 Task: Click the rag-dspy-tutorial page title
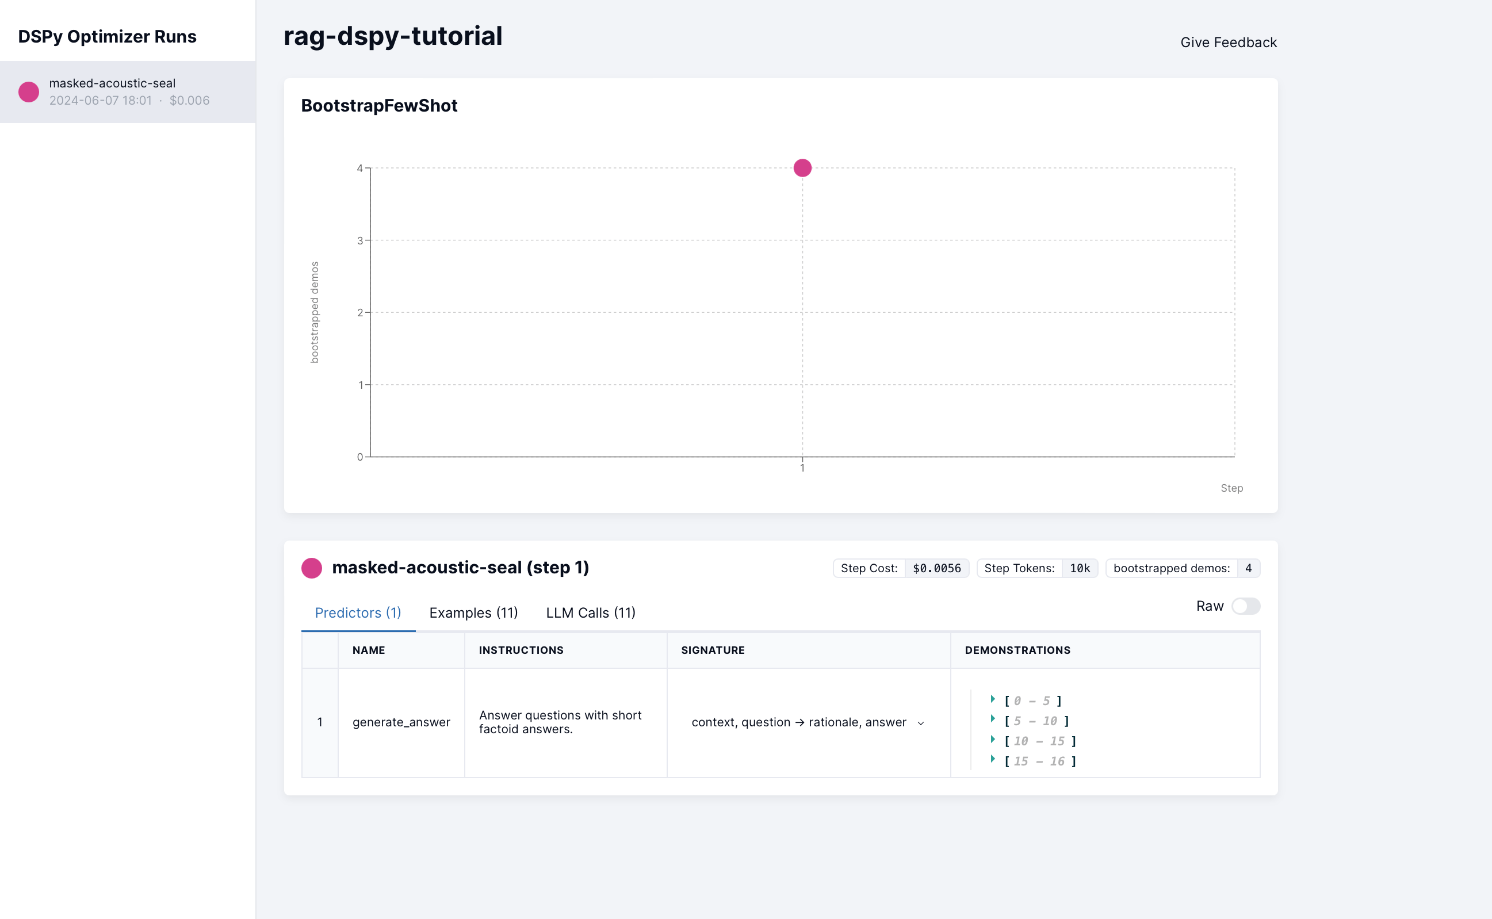[x=393, y=36]
